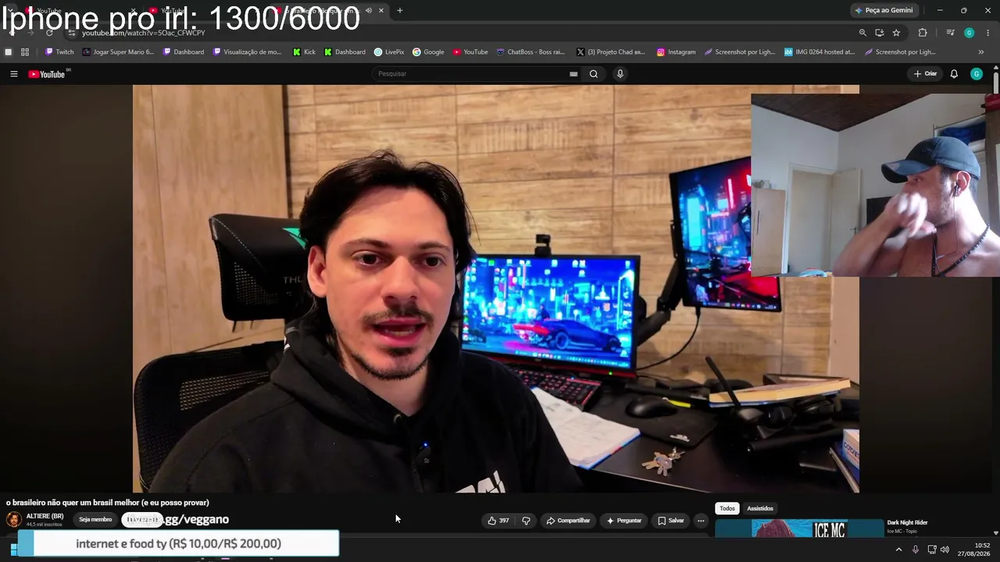The height and width of the screenshot is (562, 1000).
Task: Click the zoom magnifier in the address bar
Action: [x=862, y=33]
